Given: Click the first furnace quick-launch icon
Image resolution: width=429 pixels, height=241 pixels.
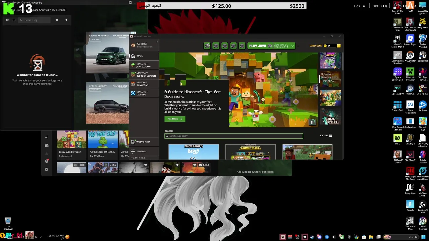Looking at the screenshot, I should pos(207,46).
